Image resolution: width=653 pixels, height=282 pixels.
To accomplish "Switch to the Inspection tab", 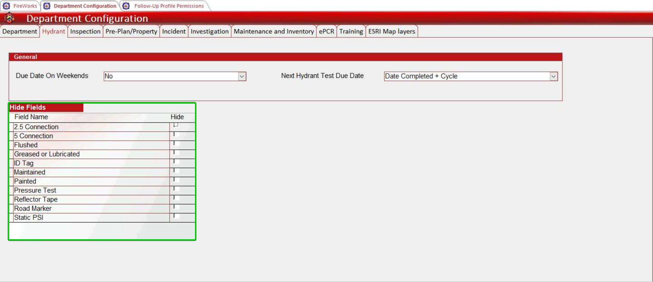I will (85, 32).
